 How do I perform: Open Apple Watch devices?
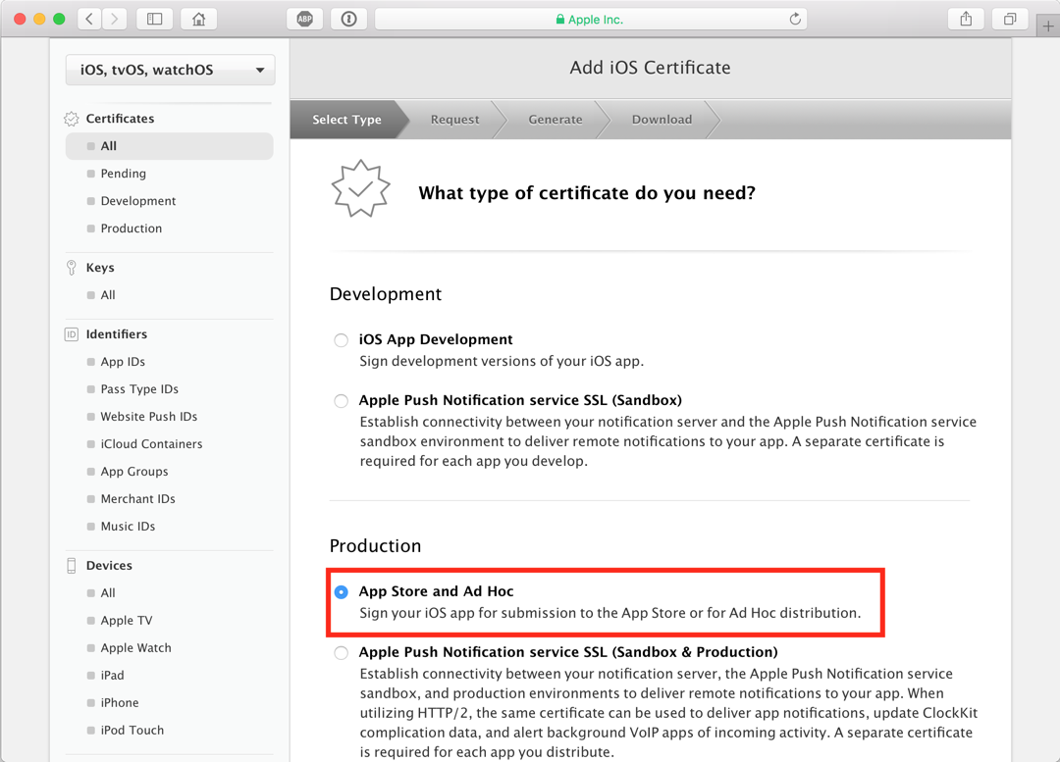pyautogui.click(x=135, y=648)
